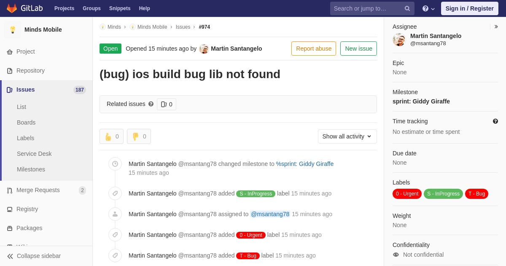Click the Time tracking help icon
The width and height of the screenshot is (506, 266).
495,121
